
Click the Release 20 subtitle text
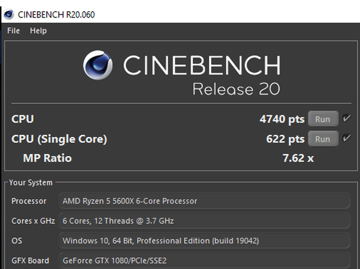click(x=236, y=89)
